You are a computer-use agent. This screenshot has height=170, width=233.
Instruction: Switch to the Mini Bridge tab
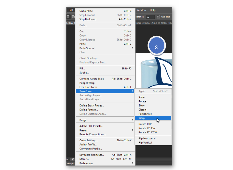point(70,163)
